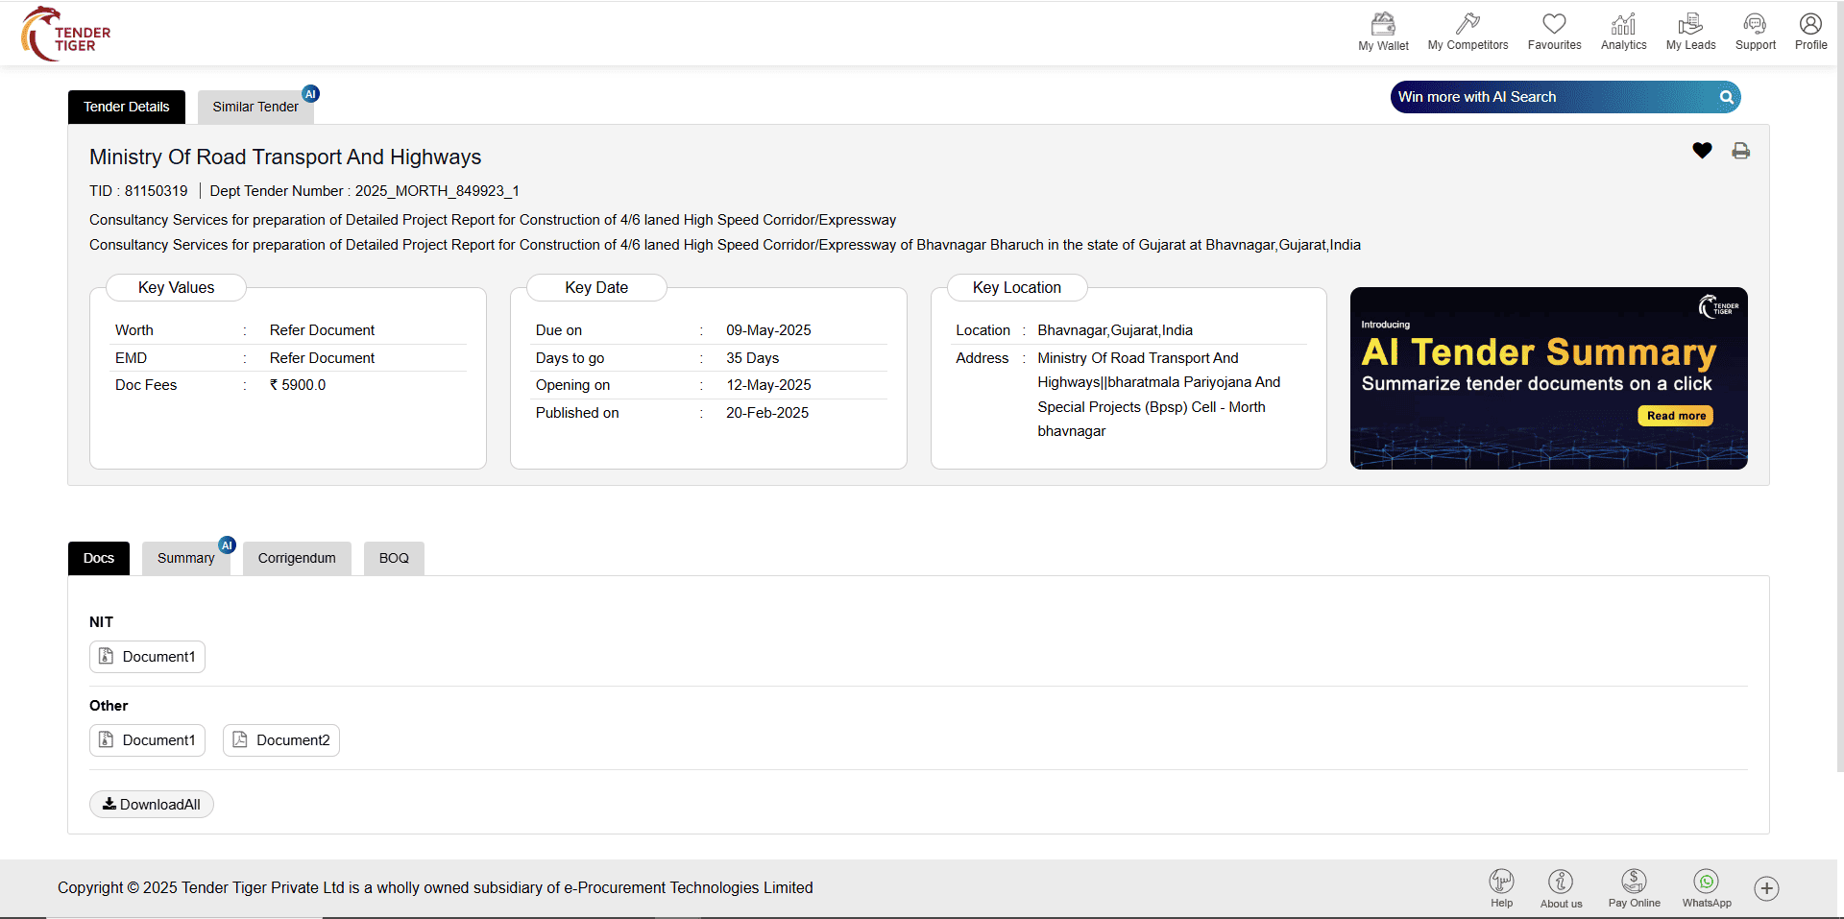Switch to Similar Tender tab
The width and height of the screenshot is (1844, 919).
coord(255,107)
